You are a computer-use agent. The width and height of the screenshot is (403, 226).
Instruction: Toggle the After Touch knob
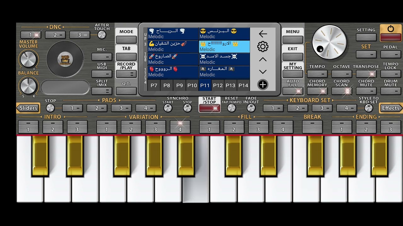[102, 35]
